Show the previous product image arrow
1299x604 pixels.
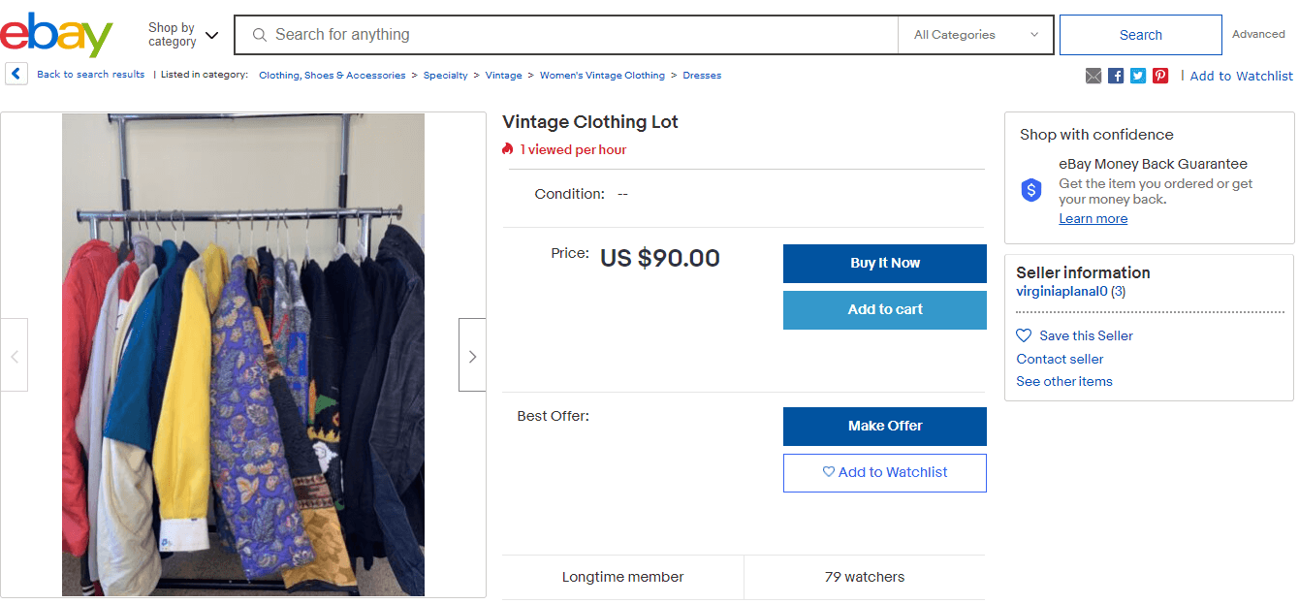(x=15, y=356)
